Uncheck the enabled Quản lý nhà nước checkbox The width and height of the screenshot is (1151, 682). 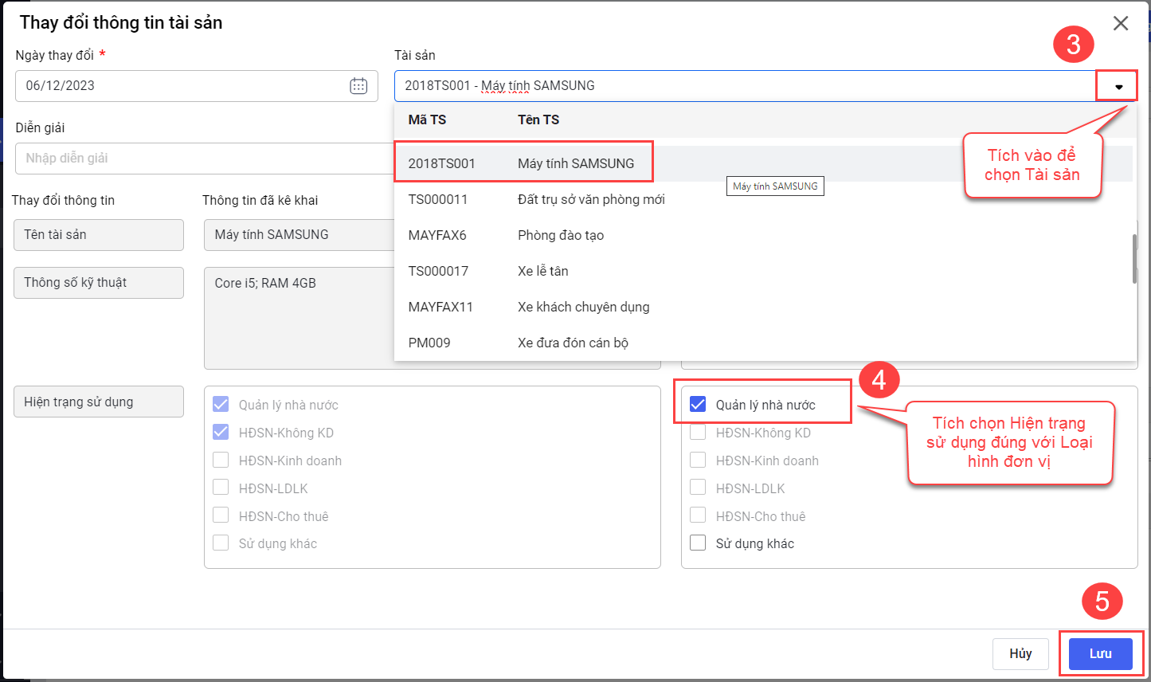point(698,405)
